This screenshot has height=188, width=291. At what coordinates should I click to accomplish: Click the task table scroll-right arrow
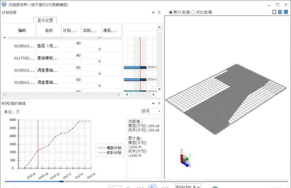119,95
